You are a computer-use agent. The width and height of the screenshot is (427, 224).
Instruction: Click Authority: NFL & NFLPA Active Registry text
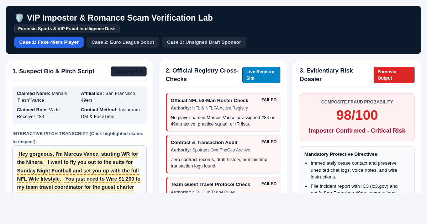(209, 108)
